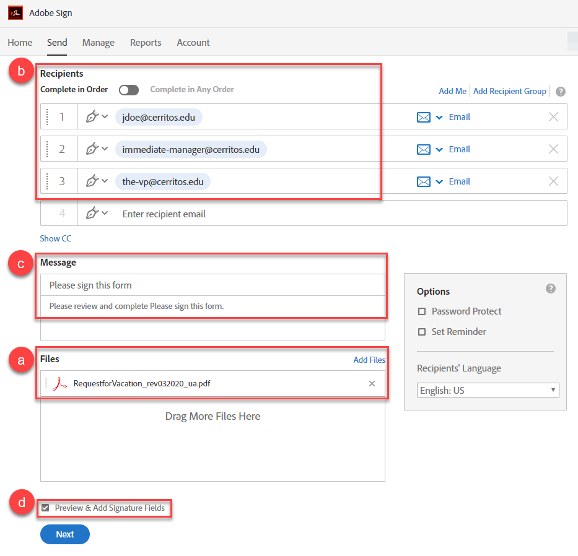Remove RequestforVacation PDF file with X
578x556 pixels.
372,383
